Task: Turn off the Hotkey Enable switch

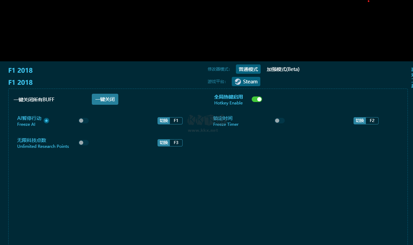Action: 257,99
